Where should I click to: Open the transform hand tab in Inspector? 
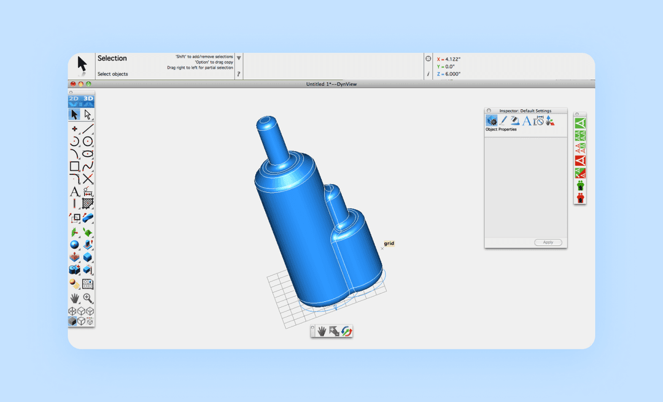coord(549,122)
